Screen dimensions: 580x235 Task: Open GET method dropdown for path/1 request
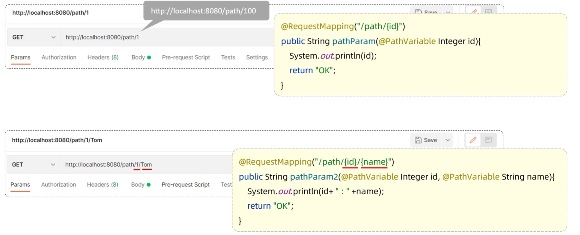coord(34,37)
